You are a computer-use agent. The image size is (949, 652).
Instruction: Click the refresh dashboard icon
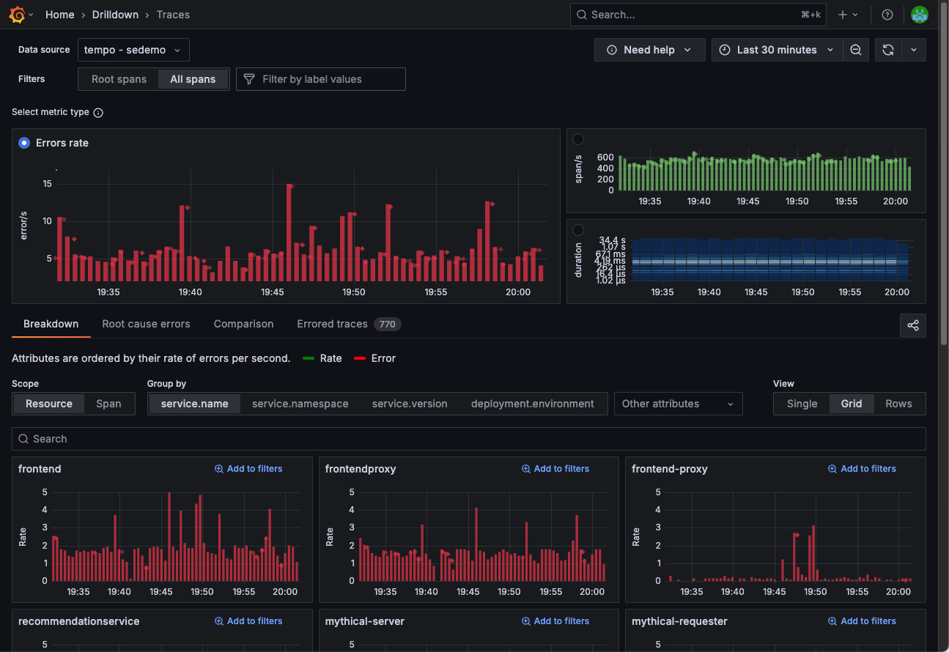pyautogui.click(x=887, y=50)
